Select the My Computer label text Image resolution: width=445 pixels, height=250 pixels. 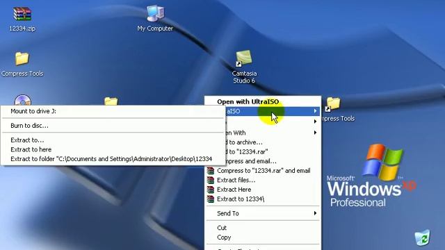pyautogui.click(x=155, y=28)
